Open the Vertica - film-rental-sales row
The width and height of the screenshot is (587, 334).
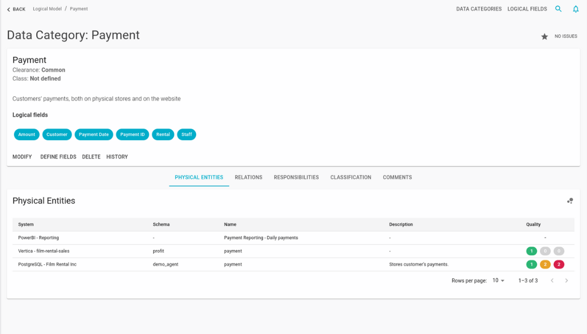coord(293,251)
